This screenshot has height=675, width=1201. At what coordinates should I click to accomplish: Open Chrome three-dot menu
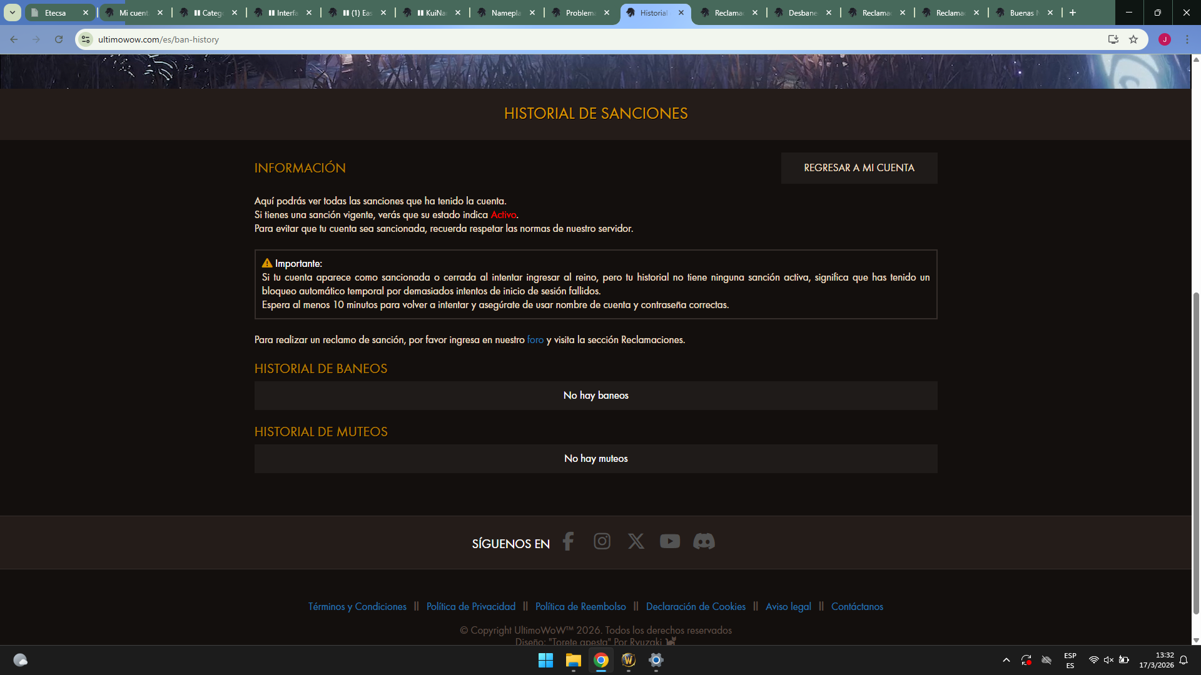point(1187,39)
